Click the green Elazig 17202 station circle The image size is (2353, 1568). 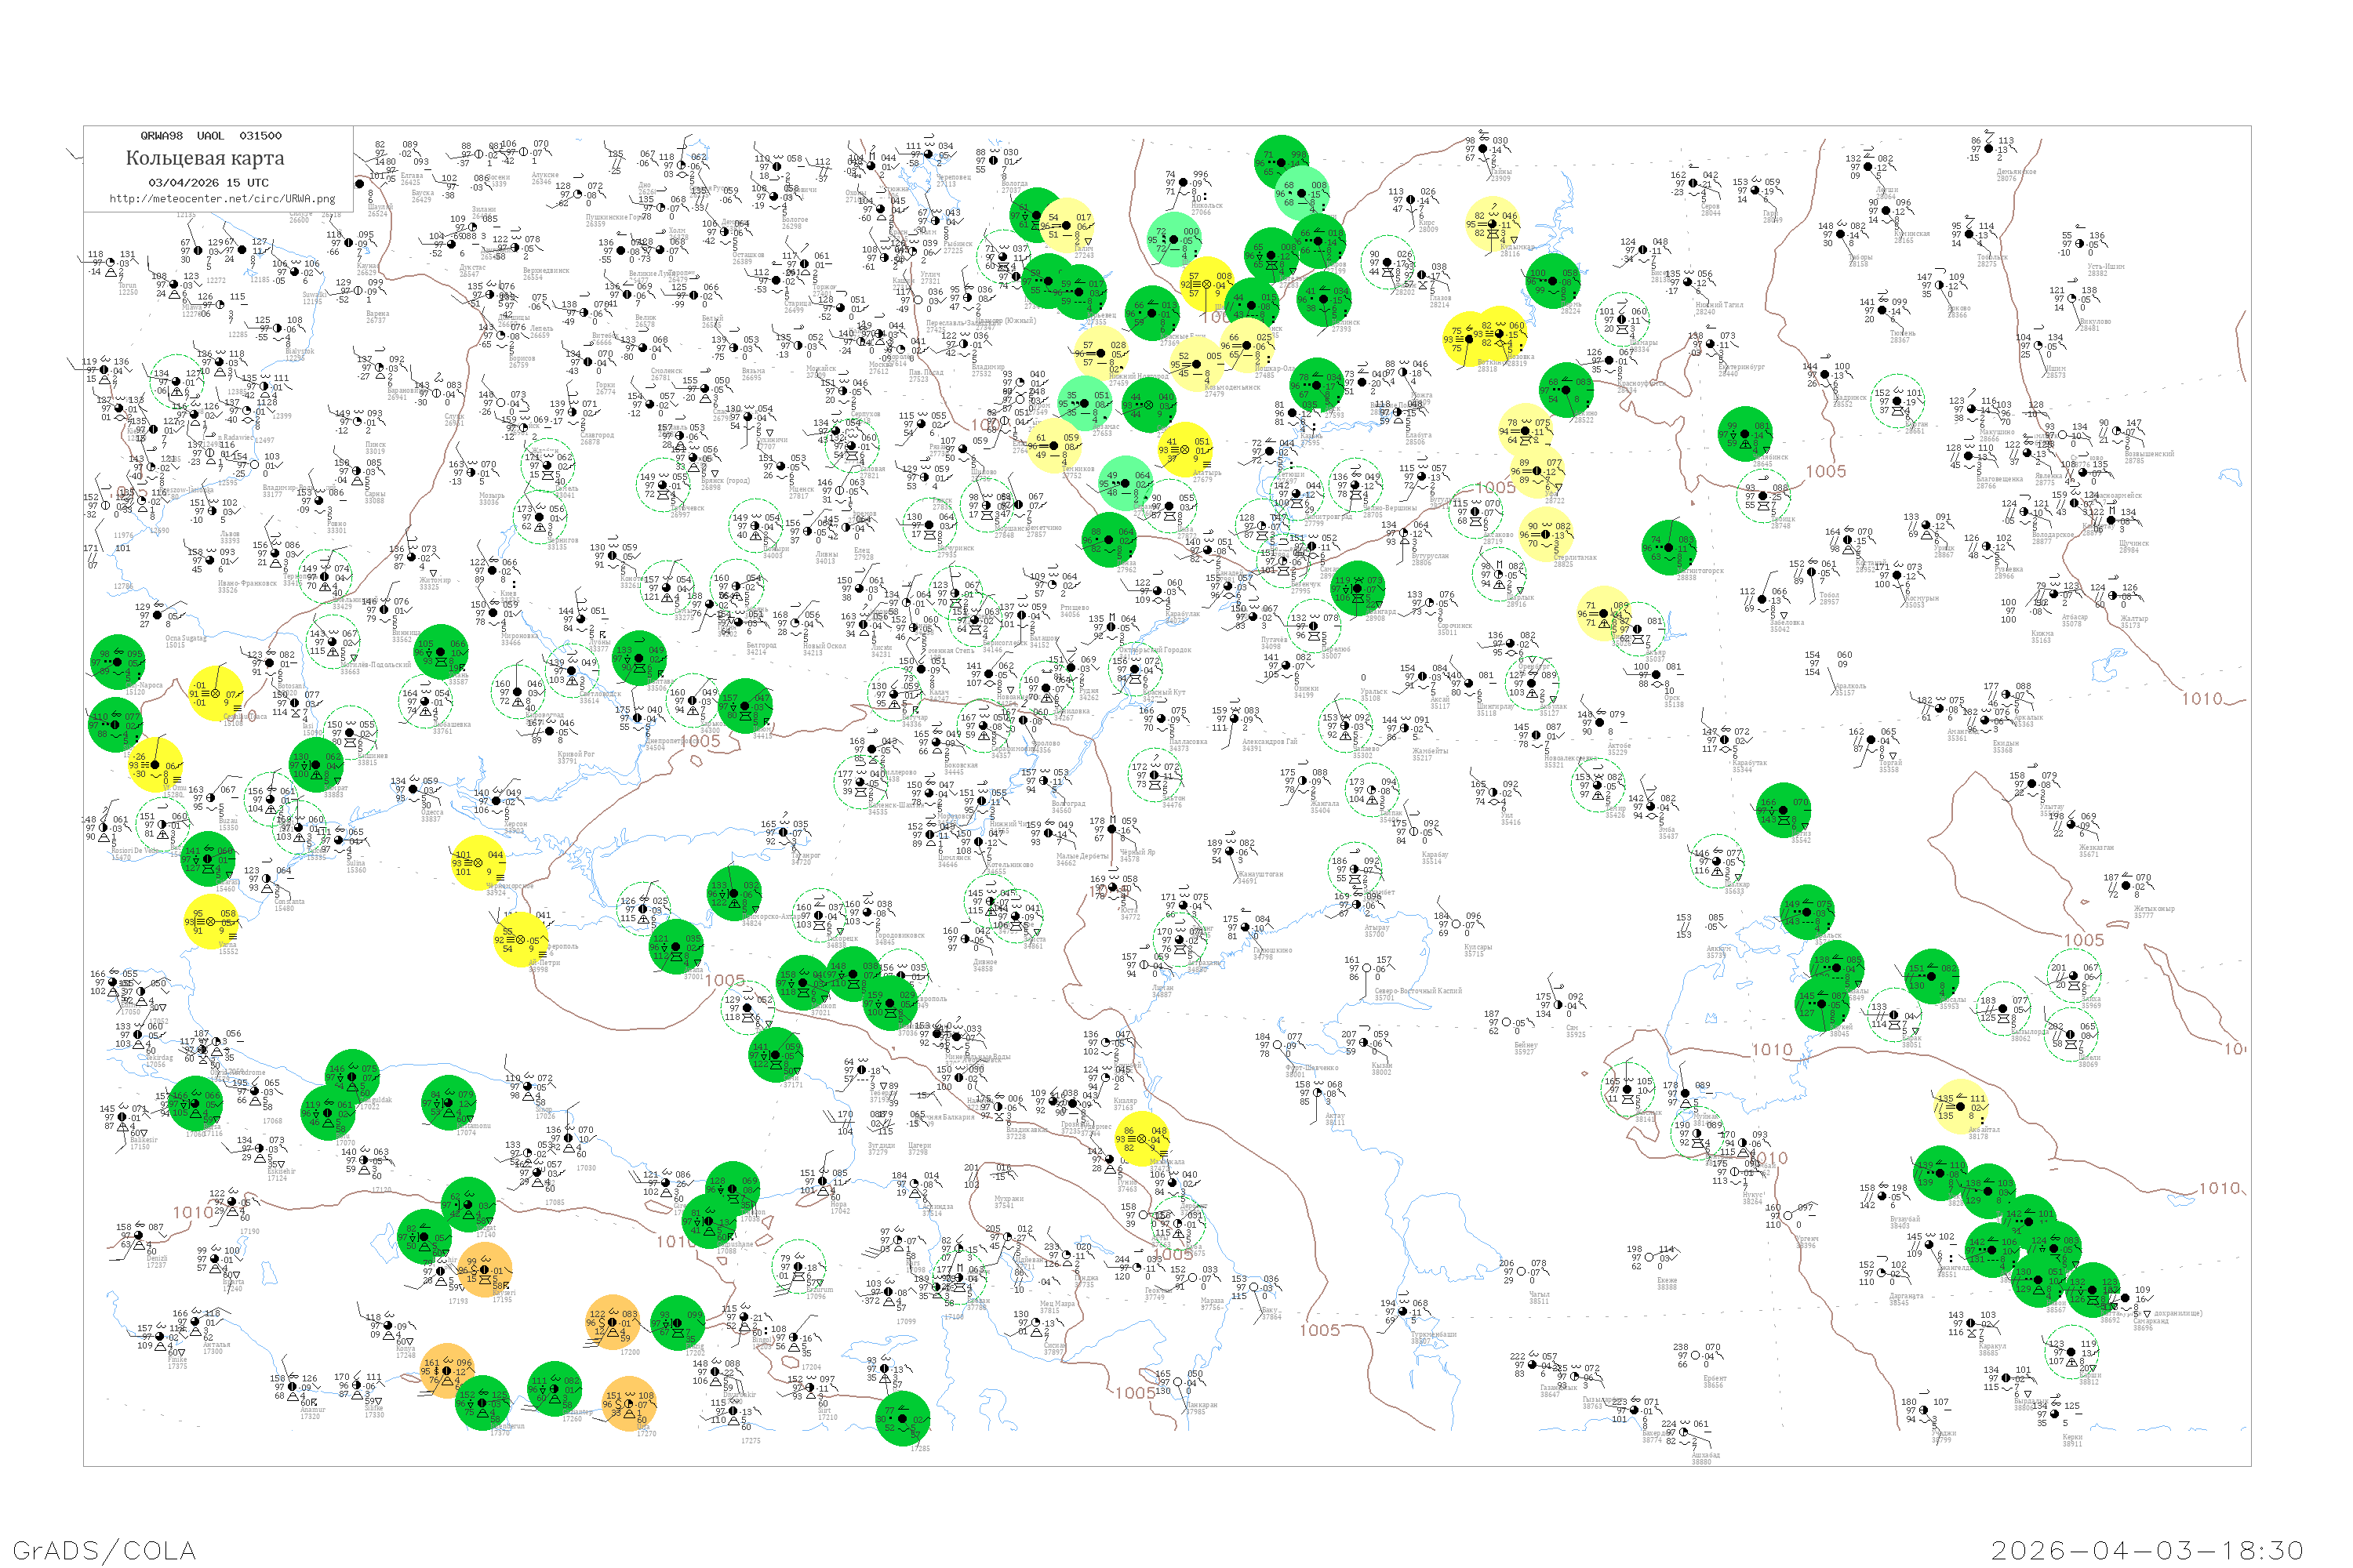678,1323
